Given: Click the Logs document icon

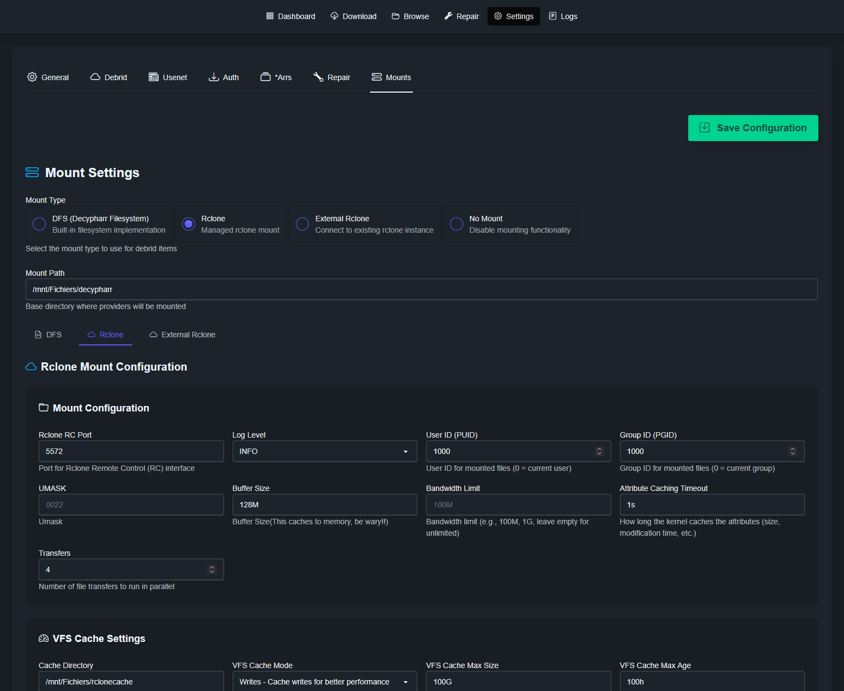Looking at the screenshot, I should click(x=552, y=16).
